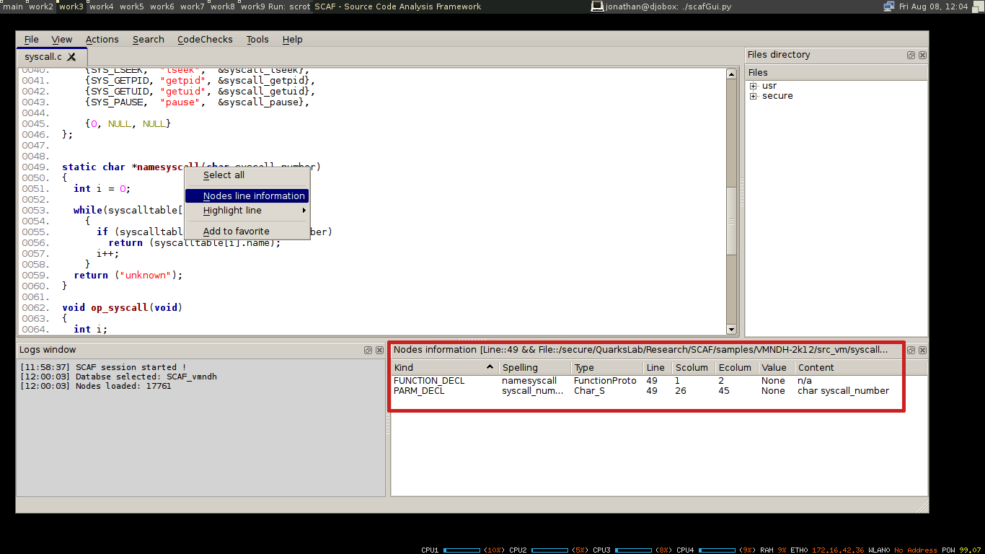
Task: Open the CodeChecks menu
Action: 206,40
